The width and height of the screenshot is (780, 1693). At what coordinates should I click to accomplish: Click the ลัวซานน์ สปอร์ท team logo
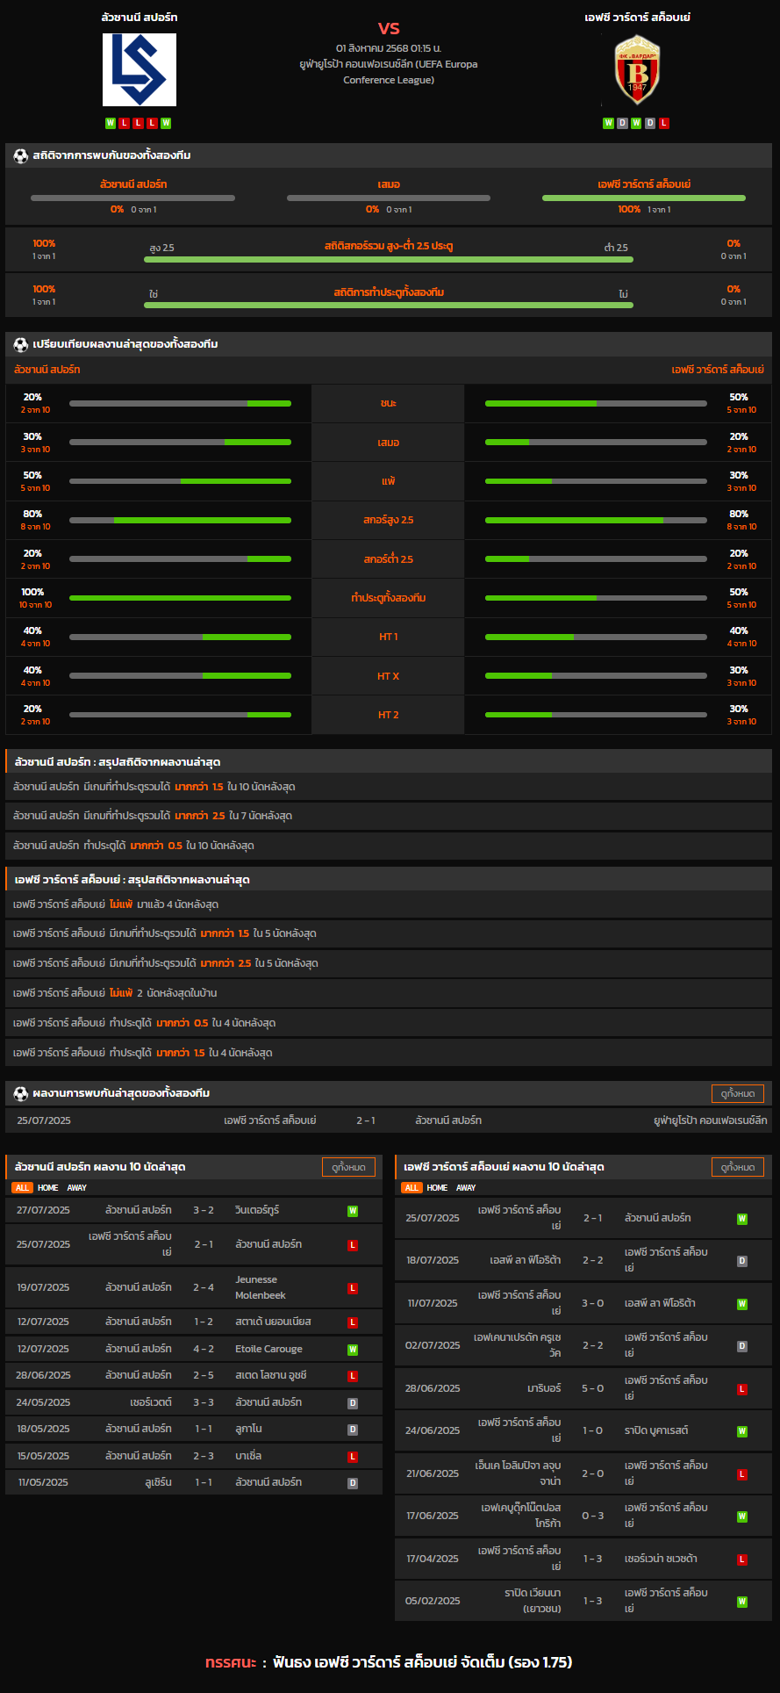tap(140, 70)
